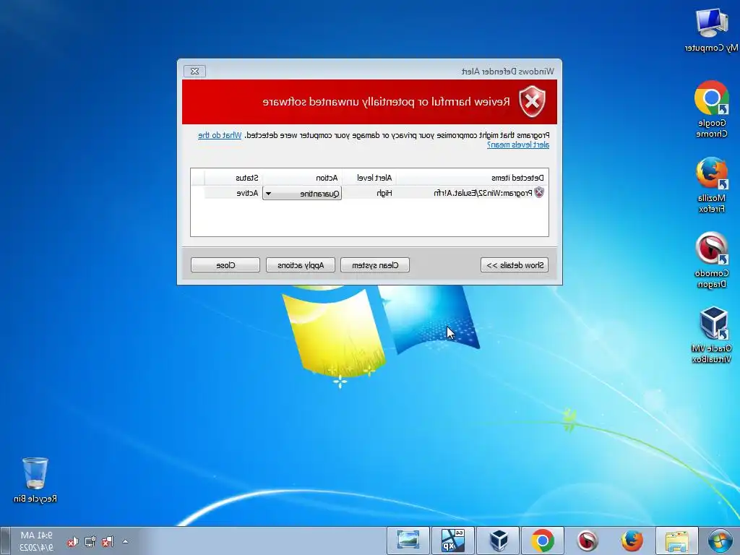Click the Show desktop strip on taskbar
Screen dimensions: 740x555
5,541
